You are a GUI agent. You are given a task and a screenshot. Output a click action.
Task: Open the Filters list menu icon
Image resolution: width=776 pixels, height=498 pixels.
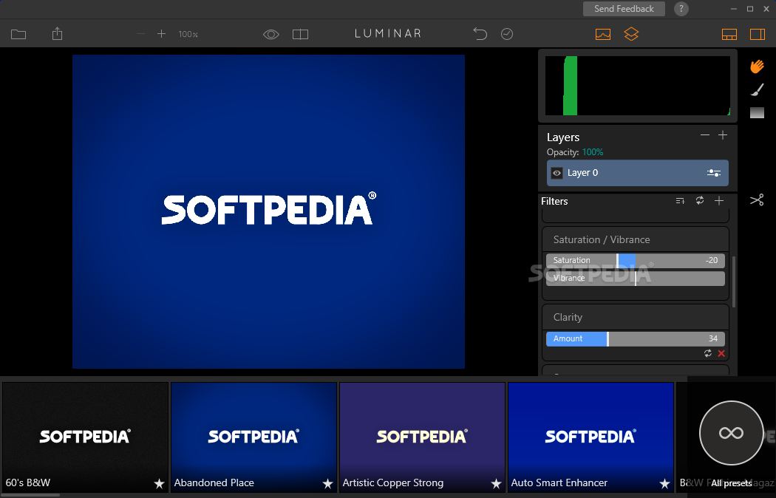tap(680, 201)
